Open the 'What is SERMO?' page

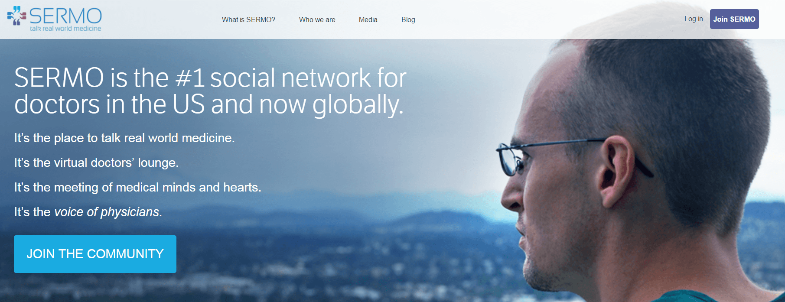[x=248, y=19]
